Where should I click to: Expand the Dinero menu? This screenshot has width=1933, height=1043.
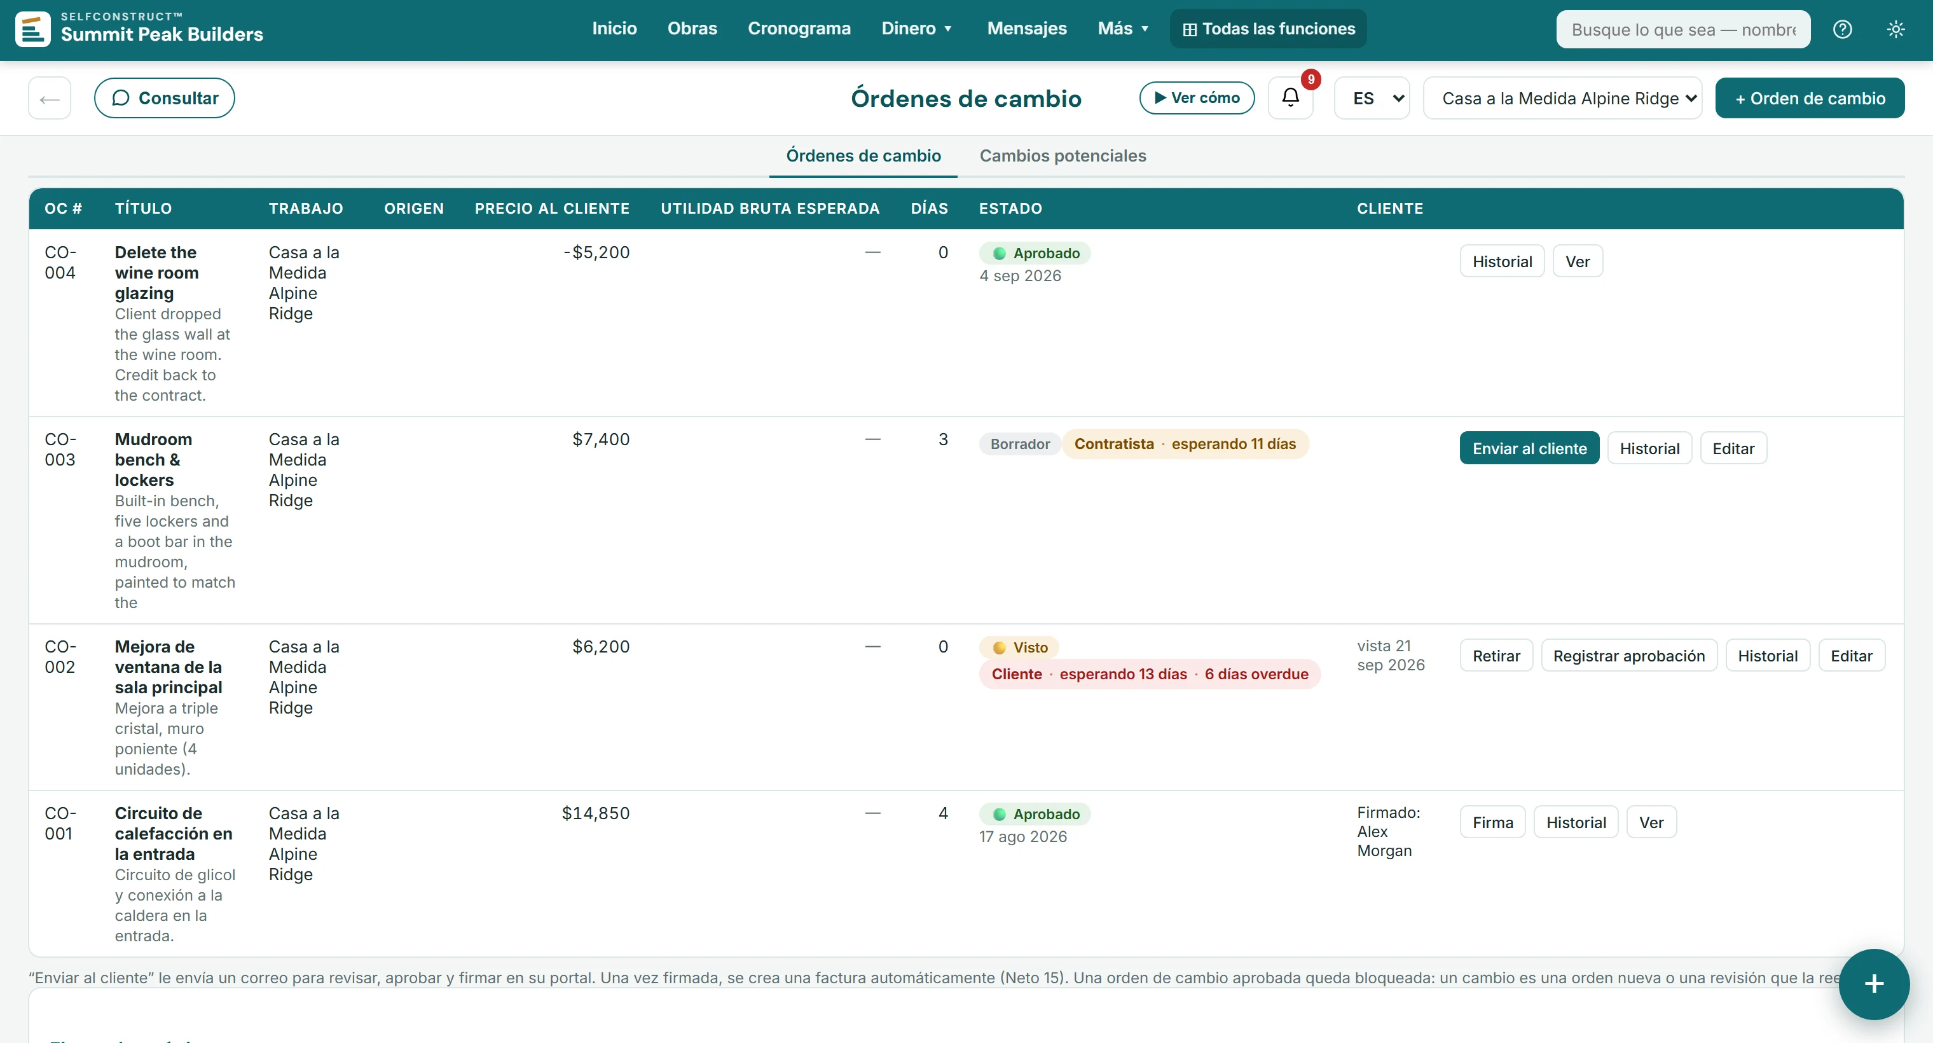917,29
